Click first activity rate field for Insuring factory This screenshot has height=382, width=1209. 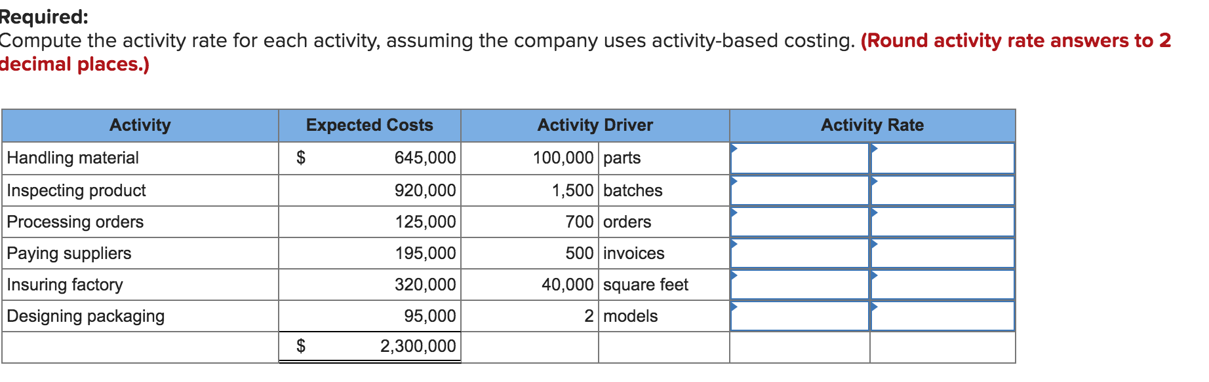(800, 285)
